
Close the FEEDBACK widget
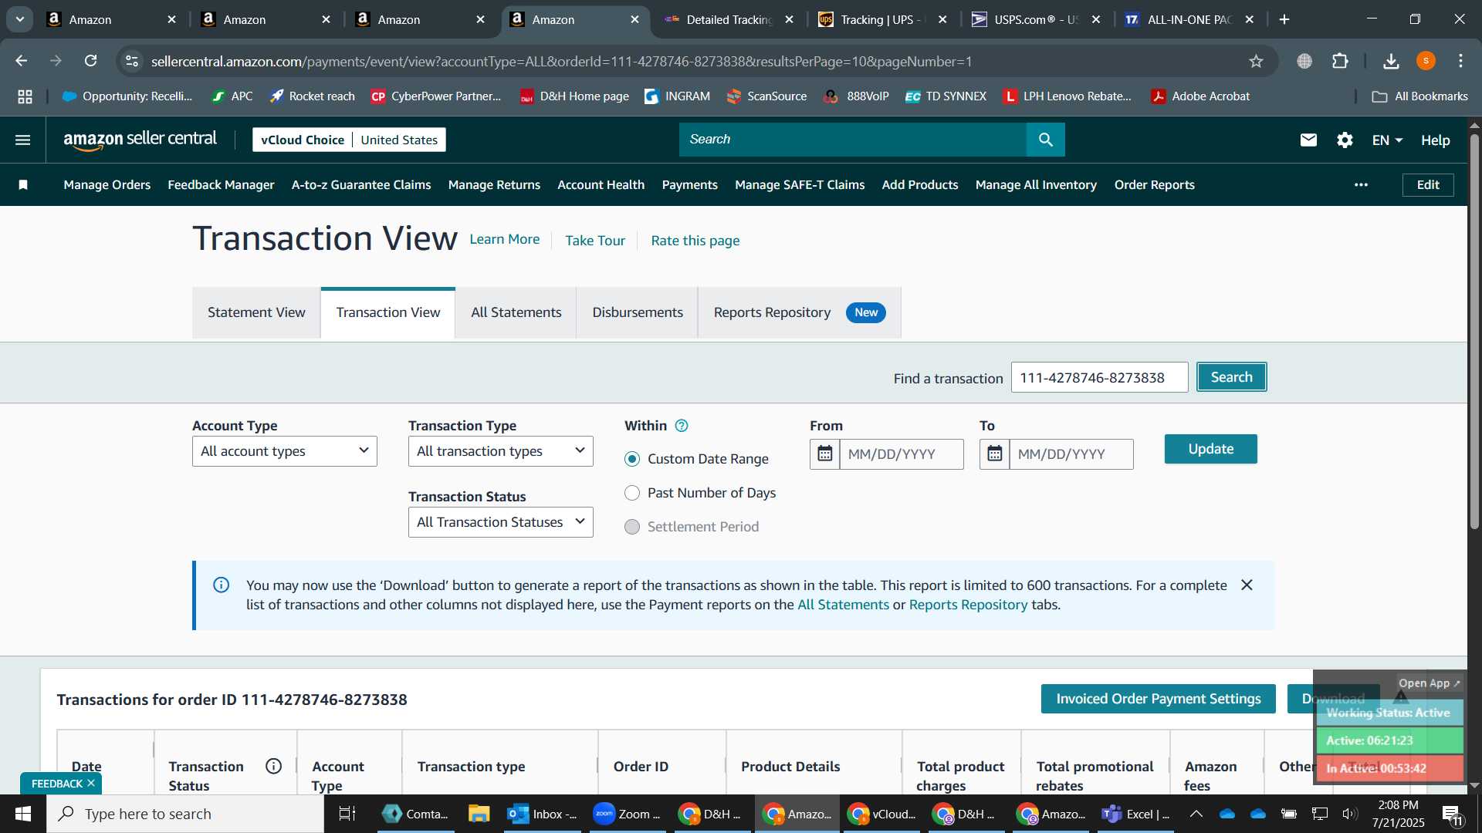[x=91, y=783]
